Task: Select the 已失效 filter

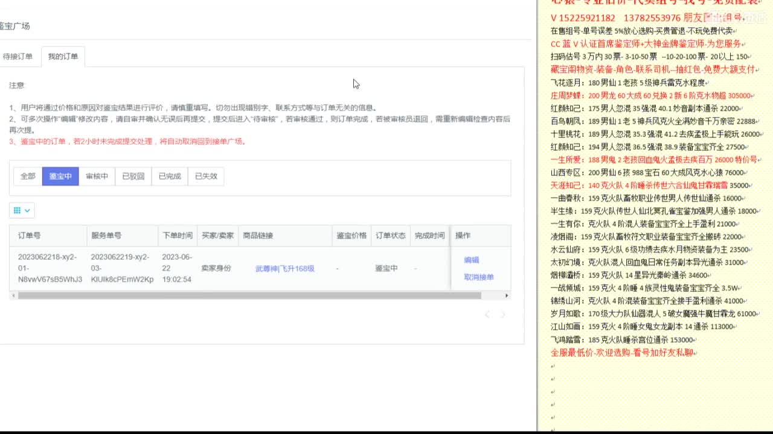Action: pyautogui.click(x=206, y=176)
